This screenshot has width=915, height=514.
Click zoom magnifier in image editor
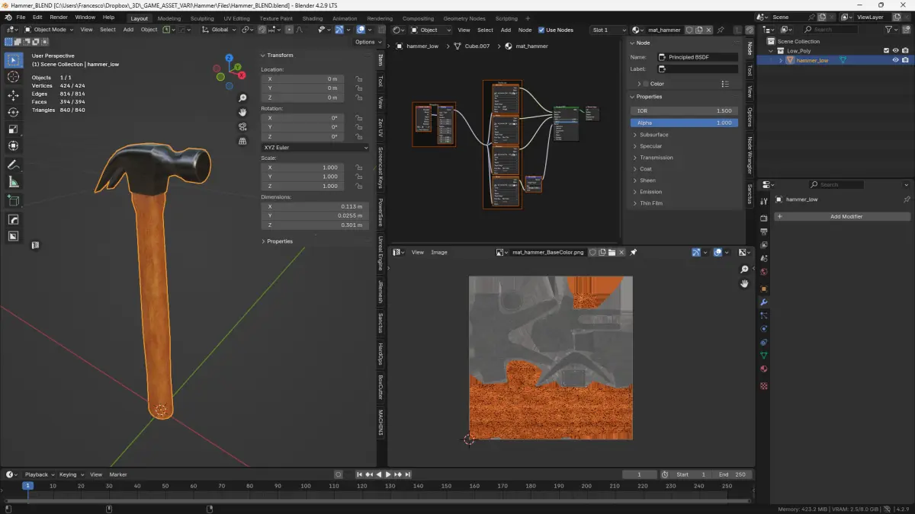click(x=745, y=270)
